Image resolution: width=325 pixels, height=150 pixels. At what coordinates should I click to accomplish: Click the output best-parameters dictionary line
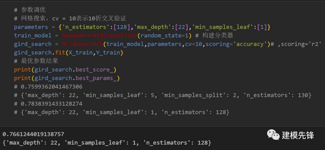(x=107, y=142)
